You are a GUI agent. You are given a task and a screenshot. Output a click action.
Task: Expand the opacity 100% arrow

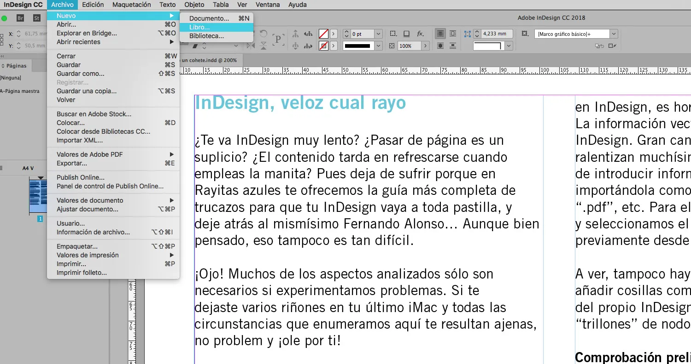click(x=425, y=46)
